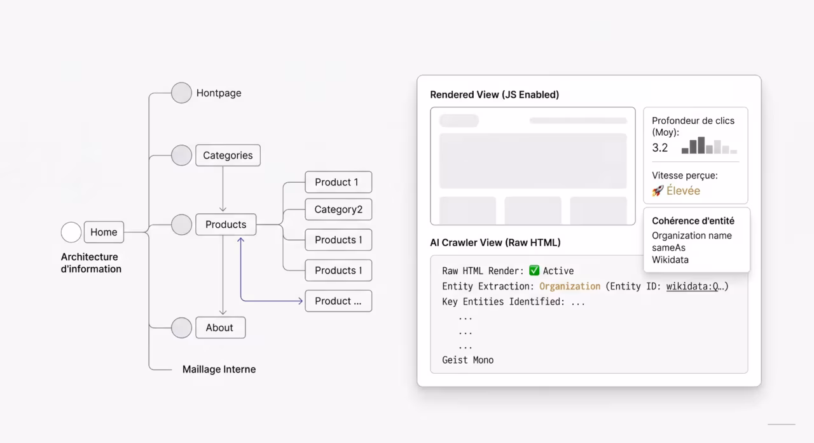Image resolution: width=814 pixels, height=443 pixels.
Task: Select the circle beside Home node
Action: click(71, 232)
